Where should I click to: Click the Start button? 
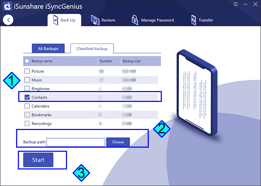(38, 160)
